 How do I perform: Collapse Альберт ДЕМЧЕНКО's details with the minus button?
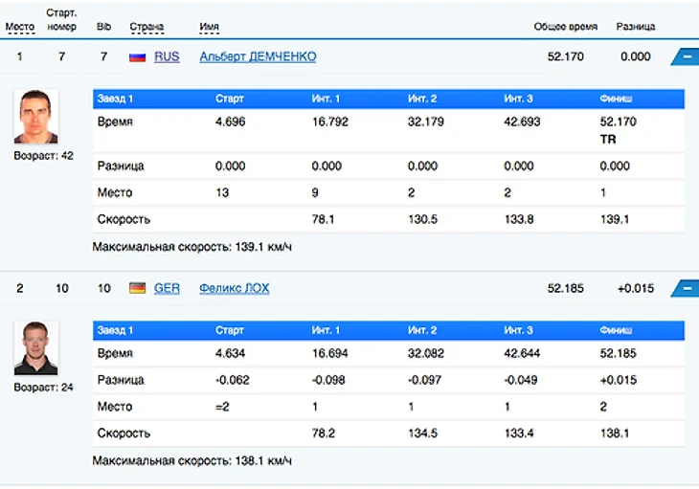(x=686, y=57)
